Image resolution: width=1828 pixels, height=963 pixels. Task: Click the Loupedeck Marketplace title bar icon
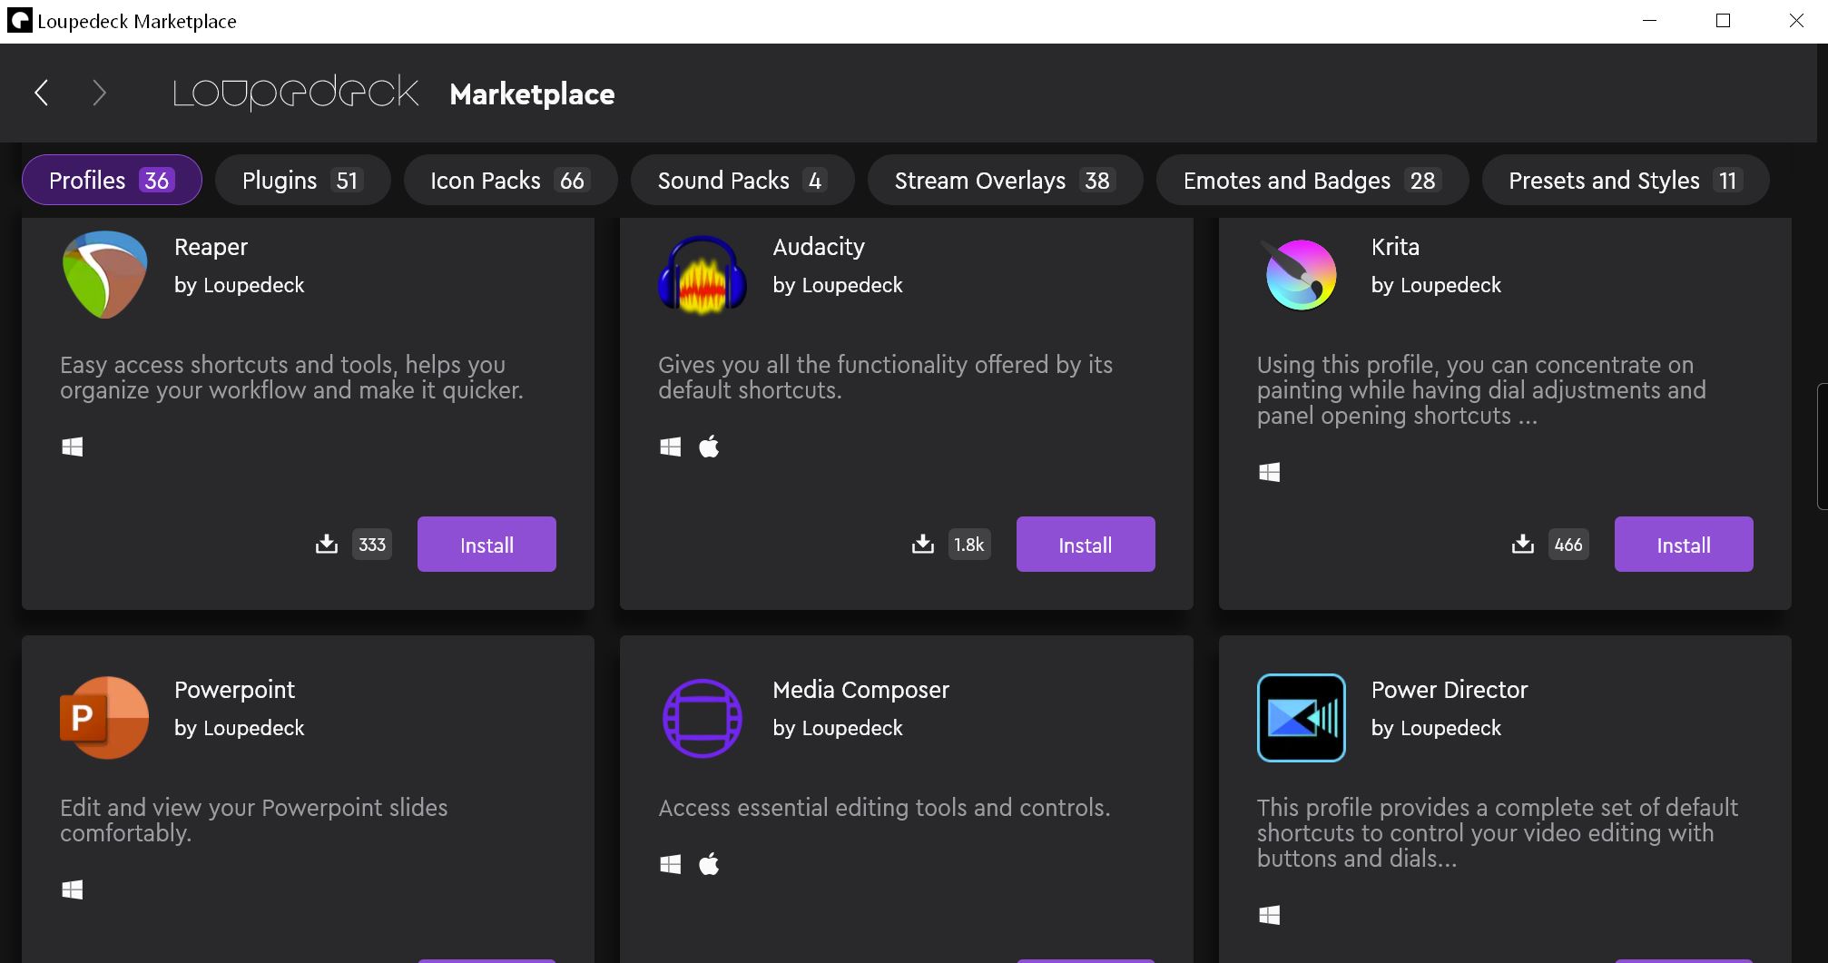pyautogui.click(x=19, y=21)
